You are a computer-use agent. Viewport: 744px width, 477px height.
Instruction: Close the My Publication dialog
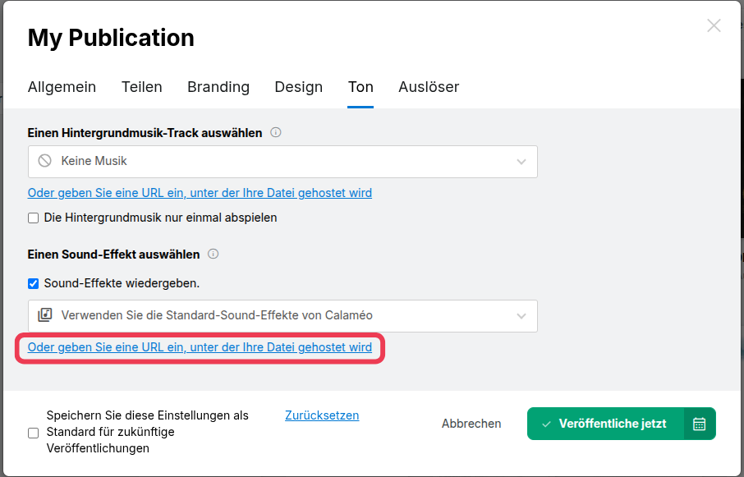714,25
